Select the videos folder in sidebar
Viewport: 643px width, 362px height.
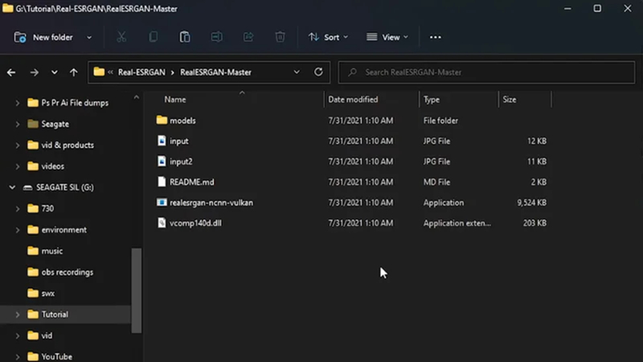click(52, 167)
